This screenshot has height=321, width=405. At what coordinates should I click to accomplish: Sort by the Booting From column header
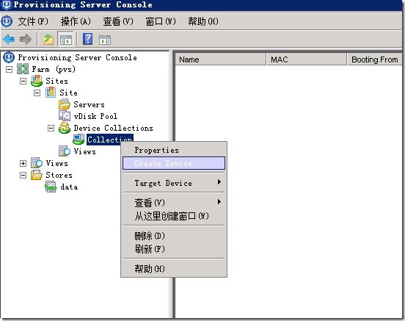click(374, 59)
